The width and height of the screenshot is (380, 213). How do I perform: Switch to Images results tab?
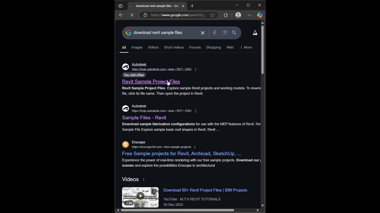point(137,47)
